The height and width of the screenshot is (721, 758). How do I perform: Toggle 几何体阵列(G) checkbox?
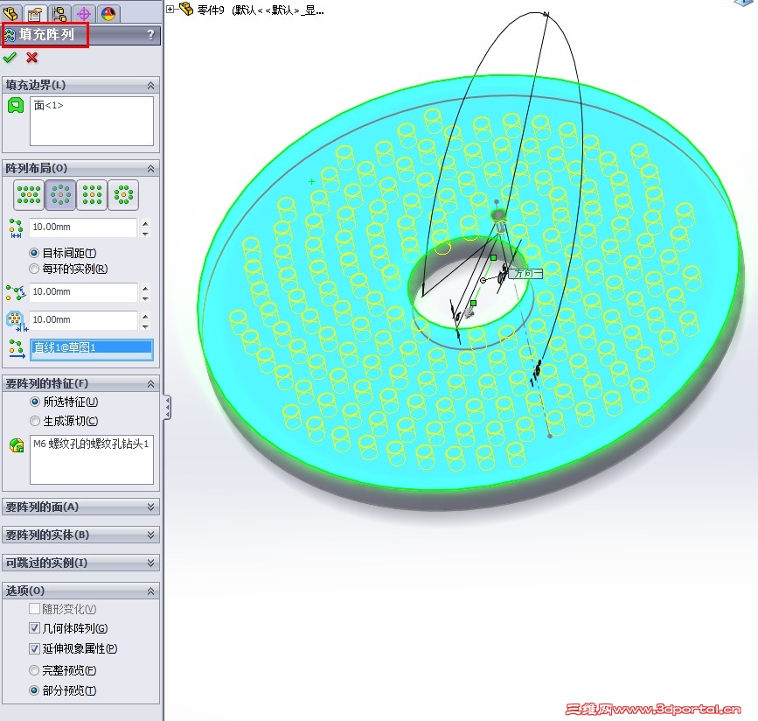pyautogui.click(x=34, y=628)
